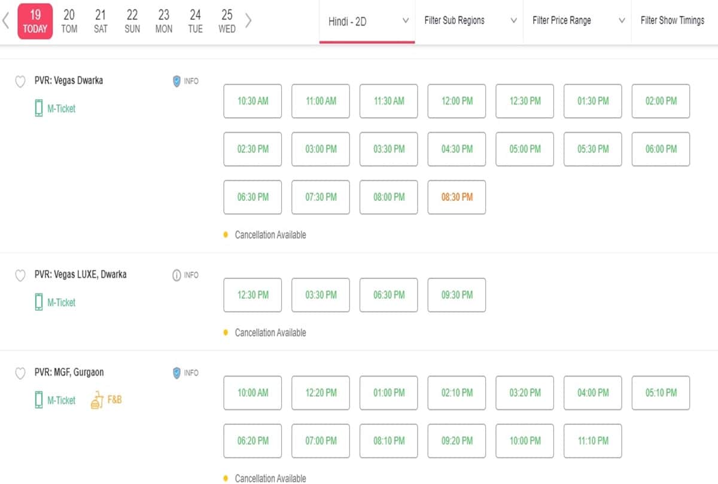Toggle heart icon for PVR: MGF, Gurgaon
Image resolution: width=718 pixels, height=484 pixels.
click(20, 373)
